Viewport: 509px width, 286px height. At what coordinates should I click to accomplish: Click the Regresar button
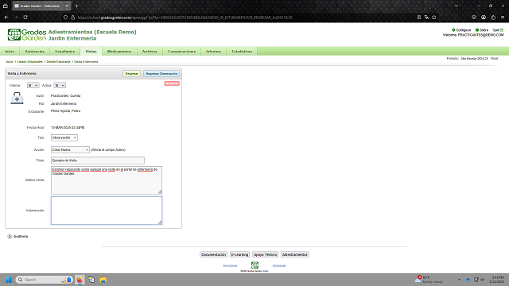coord(131,74)
